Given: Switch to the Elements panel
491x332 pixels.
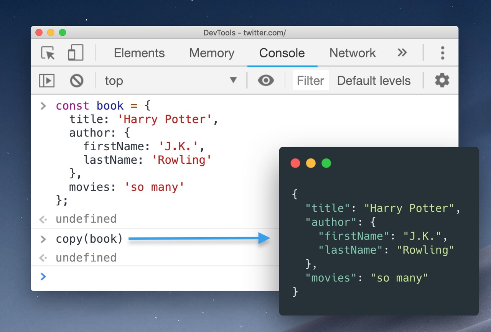Looking at the screenshot, I should click(x=139, y=53).
